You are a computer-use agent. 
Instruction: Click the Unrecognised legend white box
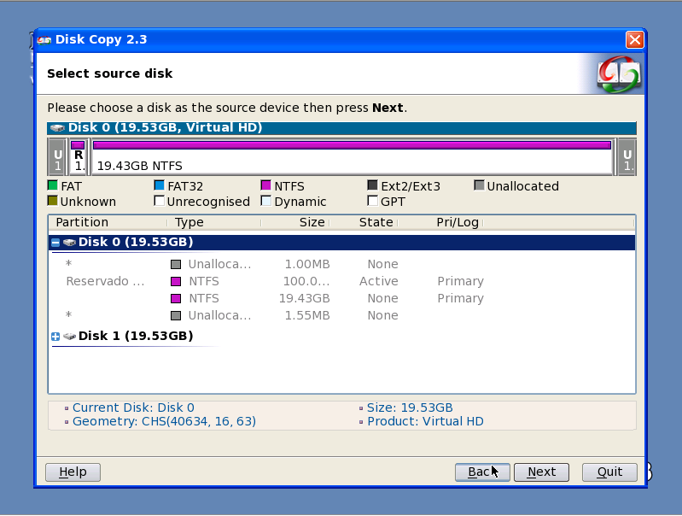tap(160, 201)
